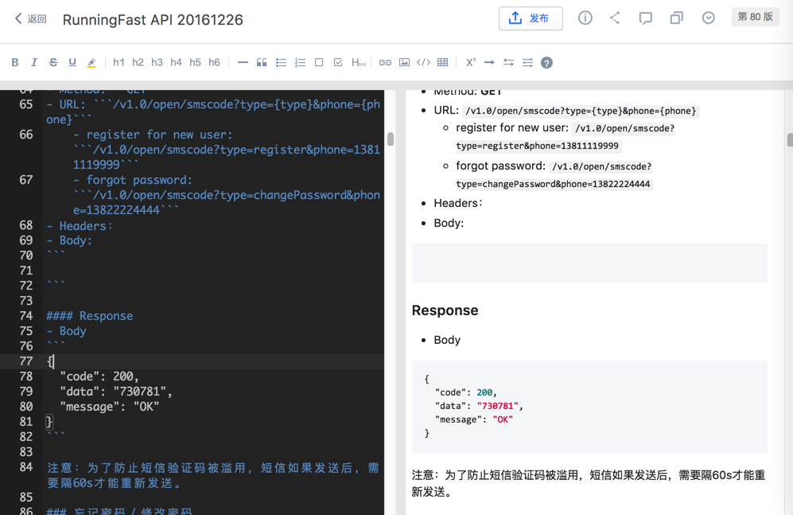Share the document
The height and width of the screenshot is (515, 793).
615,18
